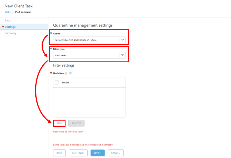Switch to the Summary section
Image resolution: width=231 pixels, height=158 pixels.
11,33
